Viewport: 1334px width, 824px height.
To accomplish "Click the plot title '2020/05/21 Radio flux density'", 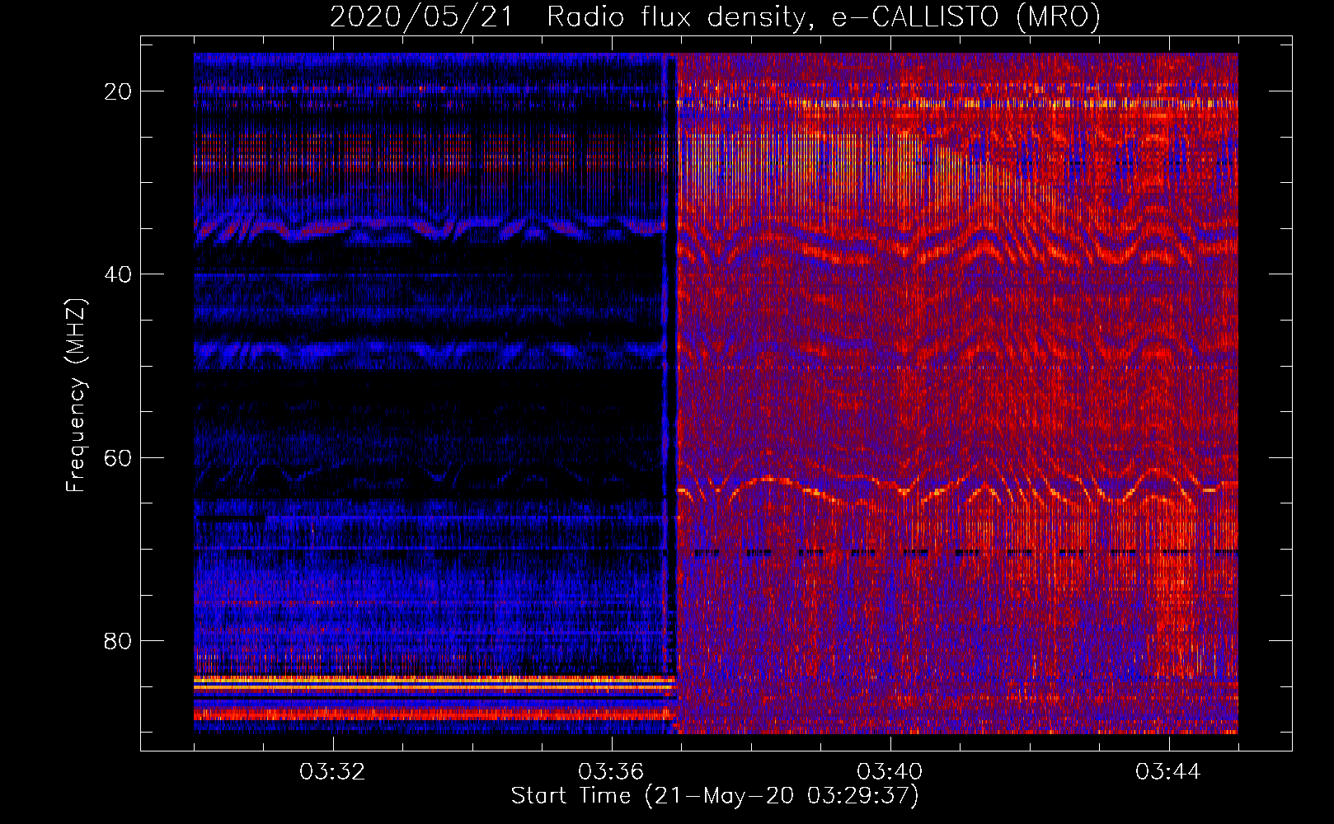I will pos(715,16).
